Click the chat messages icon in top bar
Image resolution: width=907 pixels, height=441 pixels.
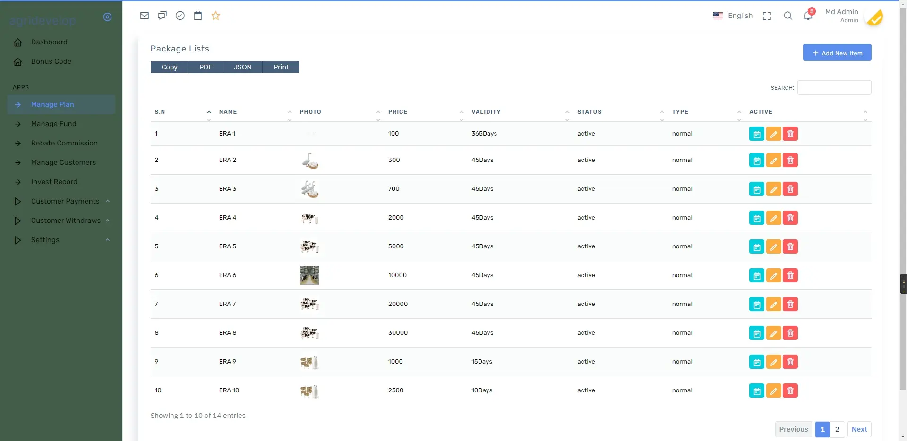point(163,16)
